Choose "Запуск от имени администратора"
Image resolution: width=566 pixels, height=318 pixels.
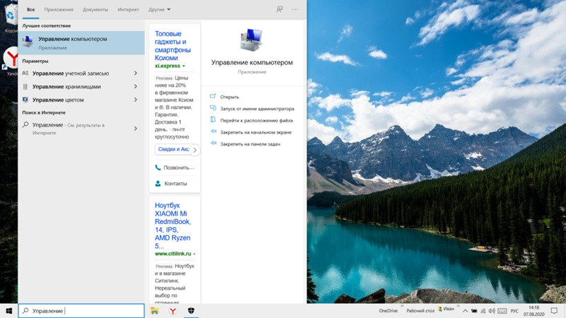point(257,109)
